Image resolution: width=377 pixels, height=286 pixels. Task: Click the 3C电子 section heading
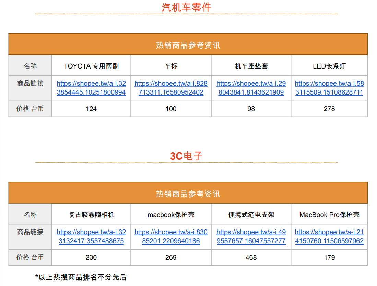pyautogui.click(x=186, y=156)
